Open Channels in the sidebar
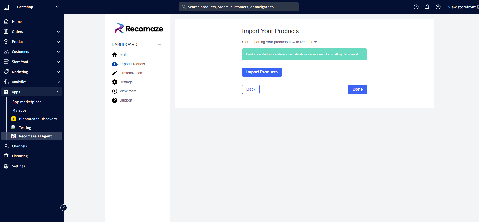Image resolution: width=479 pixels, height=222 pixels. pos(19,146)
